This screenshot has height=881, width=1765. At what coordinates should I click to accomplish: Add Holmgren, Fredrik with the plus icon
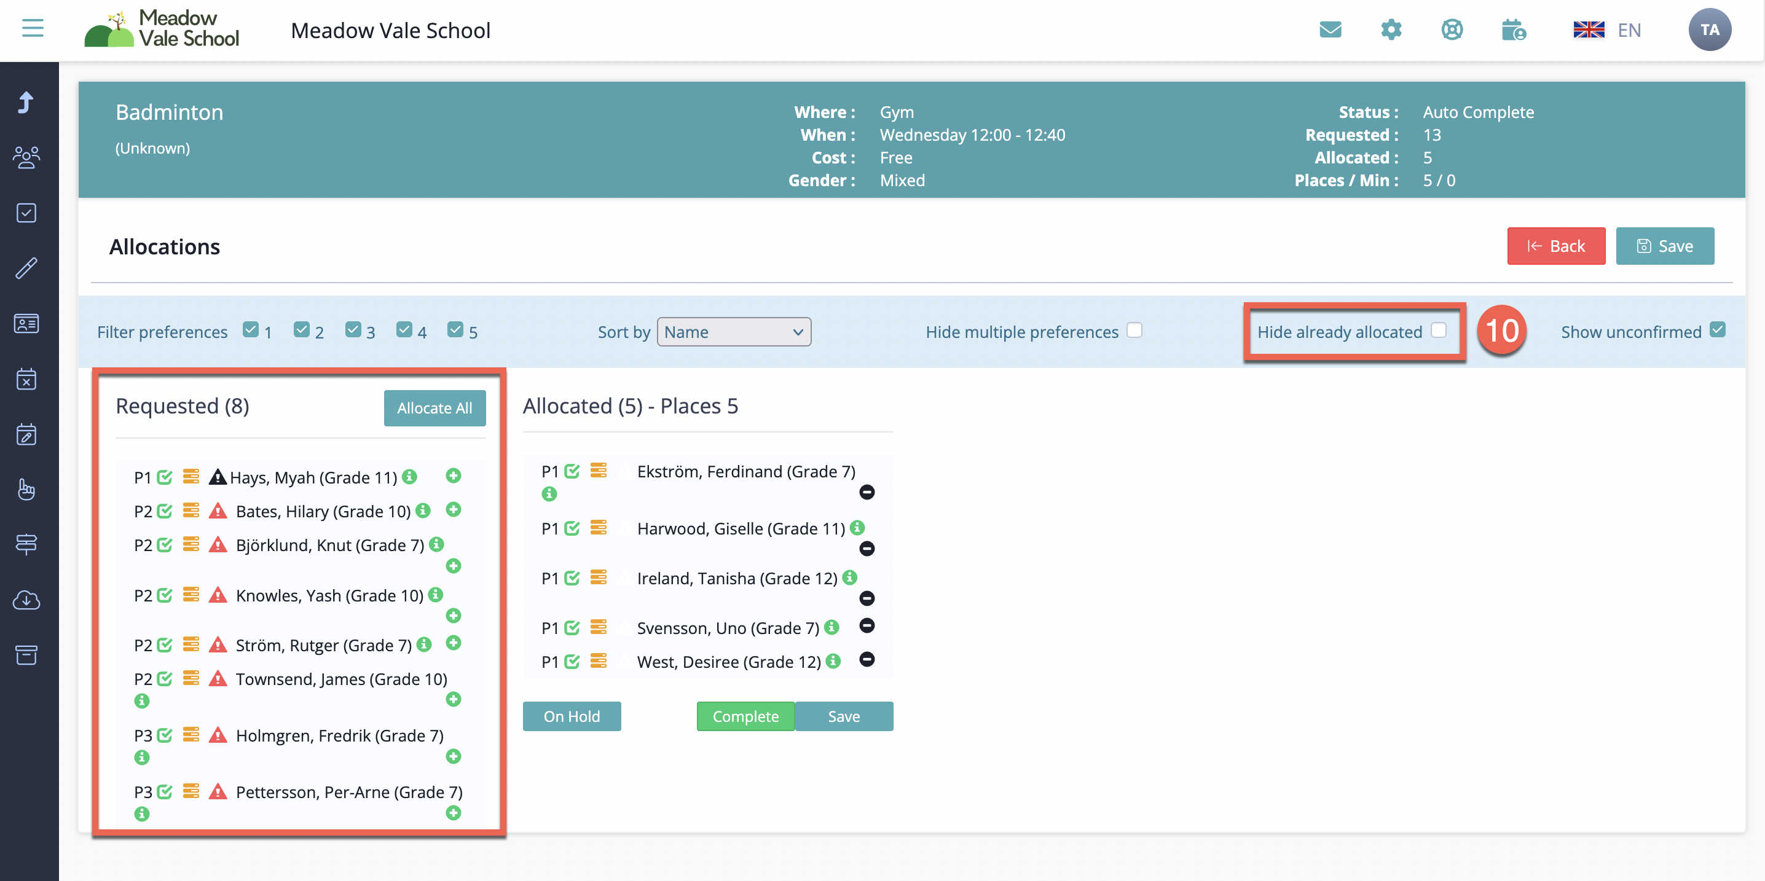click(x=453, y=756)
